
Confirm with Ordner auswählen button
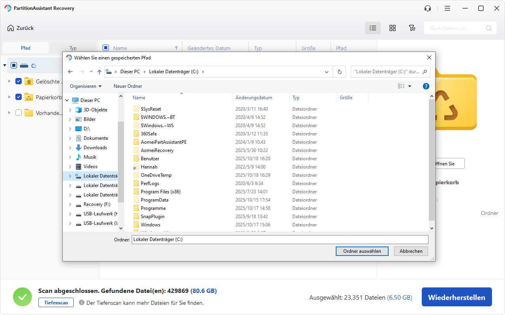(x=362, y=251)
